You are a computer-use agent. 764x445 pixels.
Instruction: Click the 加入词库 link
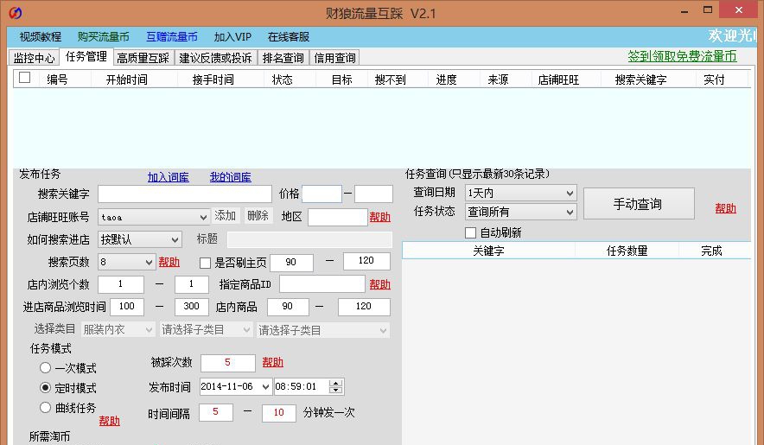169,177
